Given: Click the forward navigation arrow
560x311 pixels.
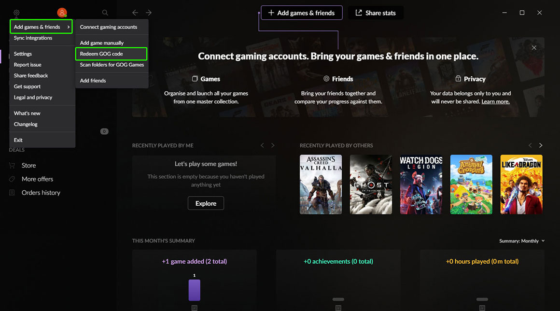Looking at the screenshot, I should pos(148,13).
